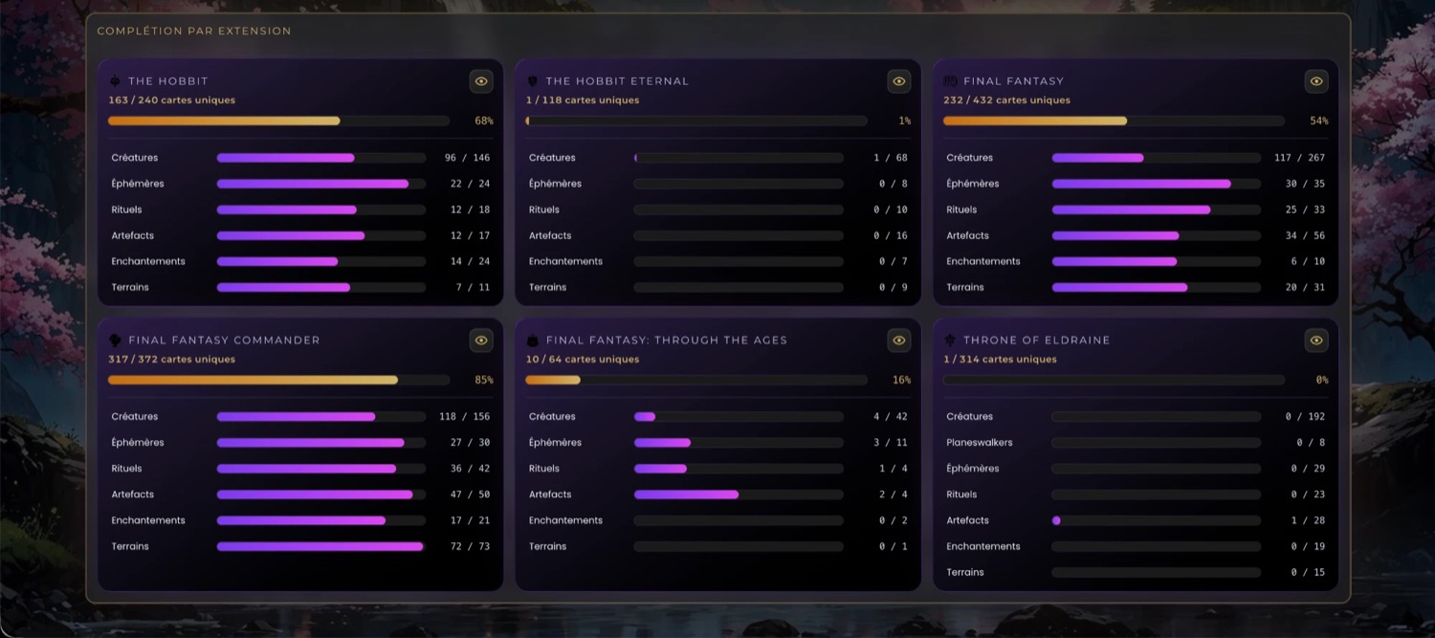Toggle visibility eye for The Hobbit card
This screenshot has height=638, width=1435.
coord(481,81)
